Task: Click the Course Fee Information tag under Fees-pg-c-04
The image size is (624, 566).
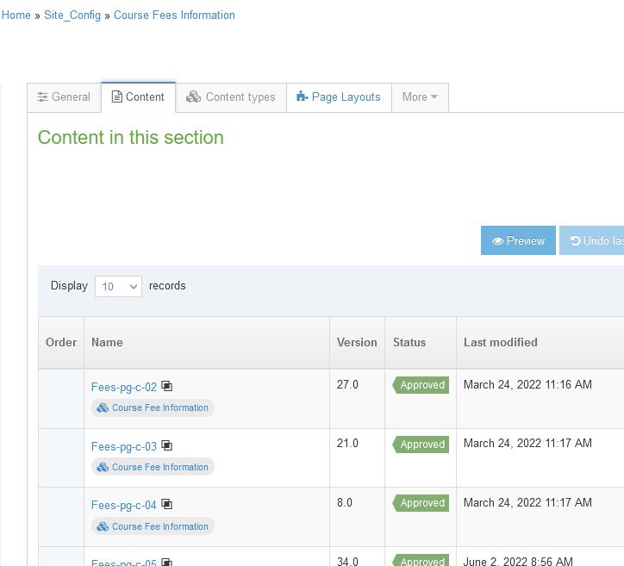Action: [153, 526]
